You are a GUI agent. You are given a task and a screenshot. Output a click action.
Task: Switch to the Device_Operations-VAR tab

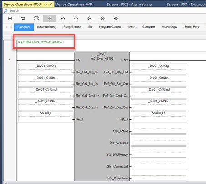pyautogui.click(x=74, y=5)
